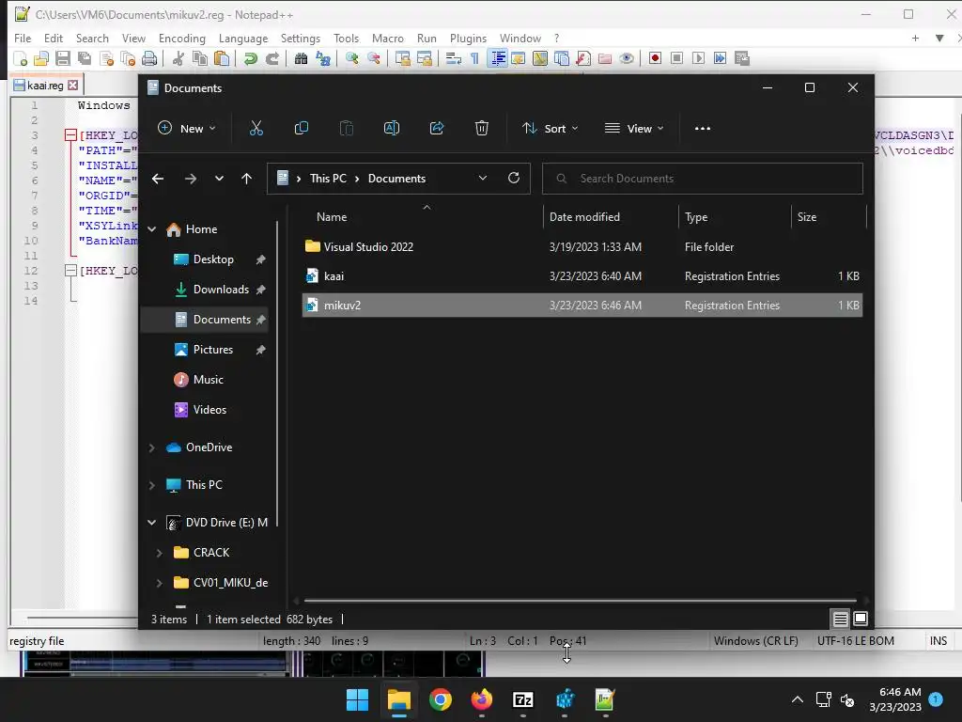This screenshot has height=722, width=962.
Task: Expand the CRACK folder node
Action: point(160,553)
